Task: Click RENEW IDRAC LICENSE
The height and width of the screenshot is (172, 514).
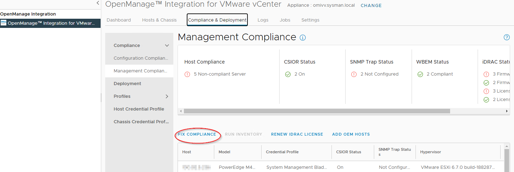Action: click(x=297, y=134)
